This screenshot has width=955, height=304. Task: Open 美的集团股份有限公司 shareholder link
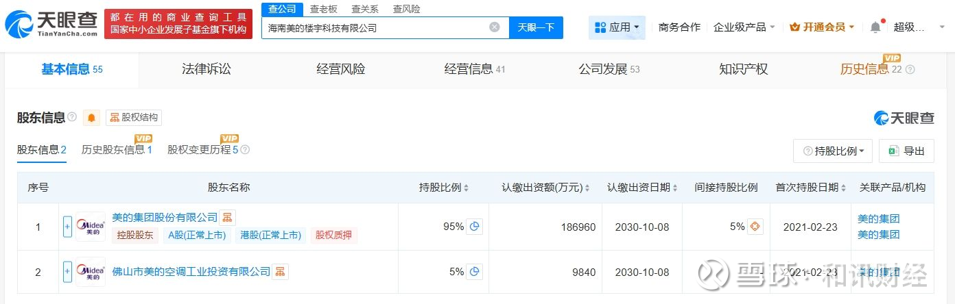pos(165,218)
